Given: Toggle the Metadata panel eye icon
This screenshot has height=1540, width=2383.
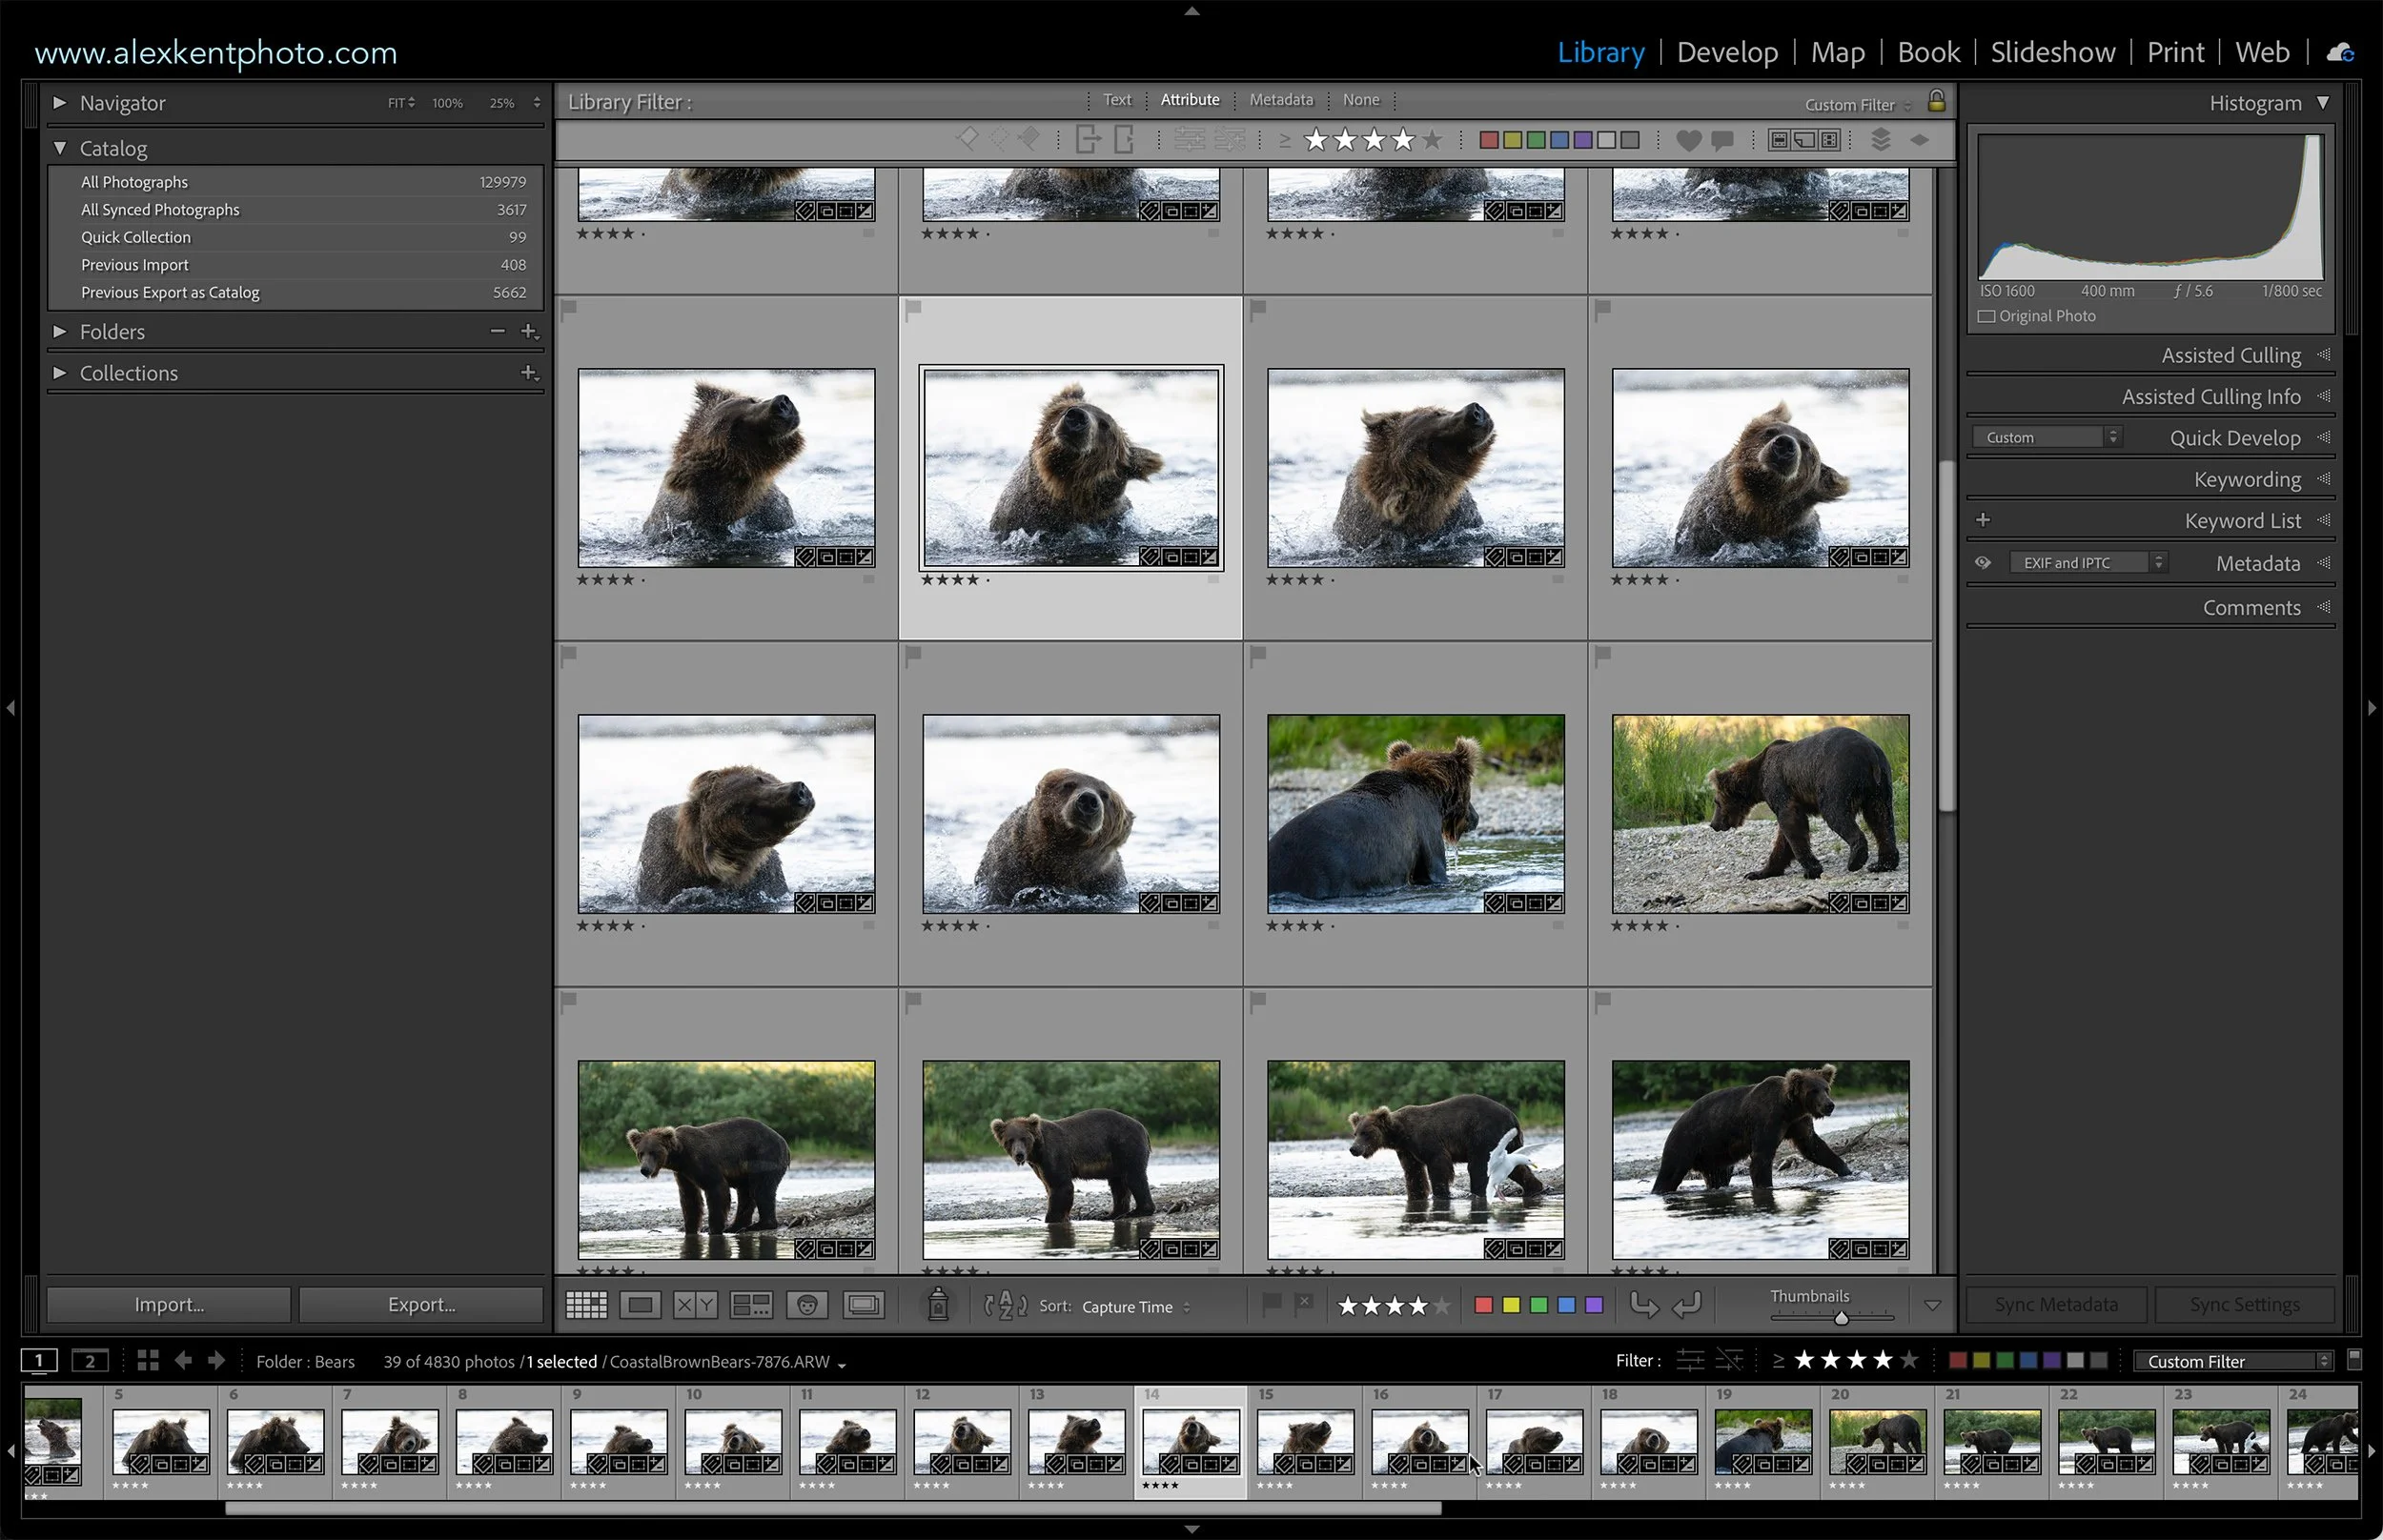Looking at the screenshot, I should [1983, 563].
